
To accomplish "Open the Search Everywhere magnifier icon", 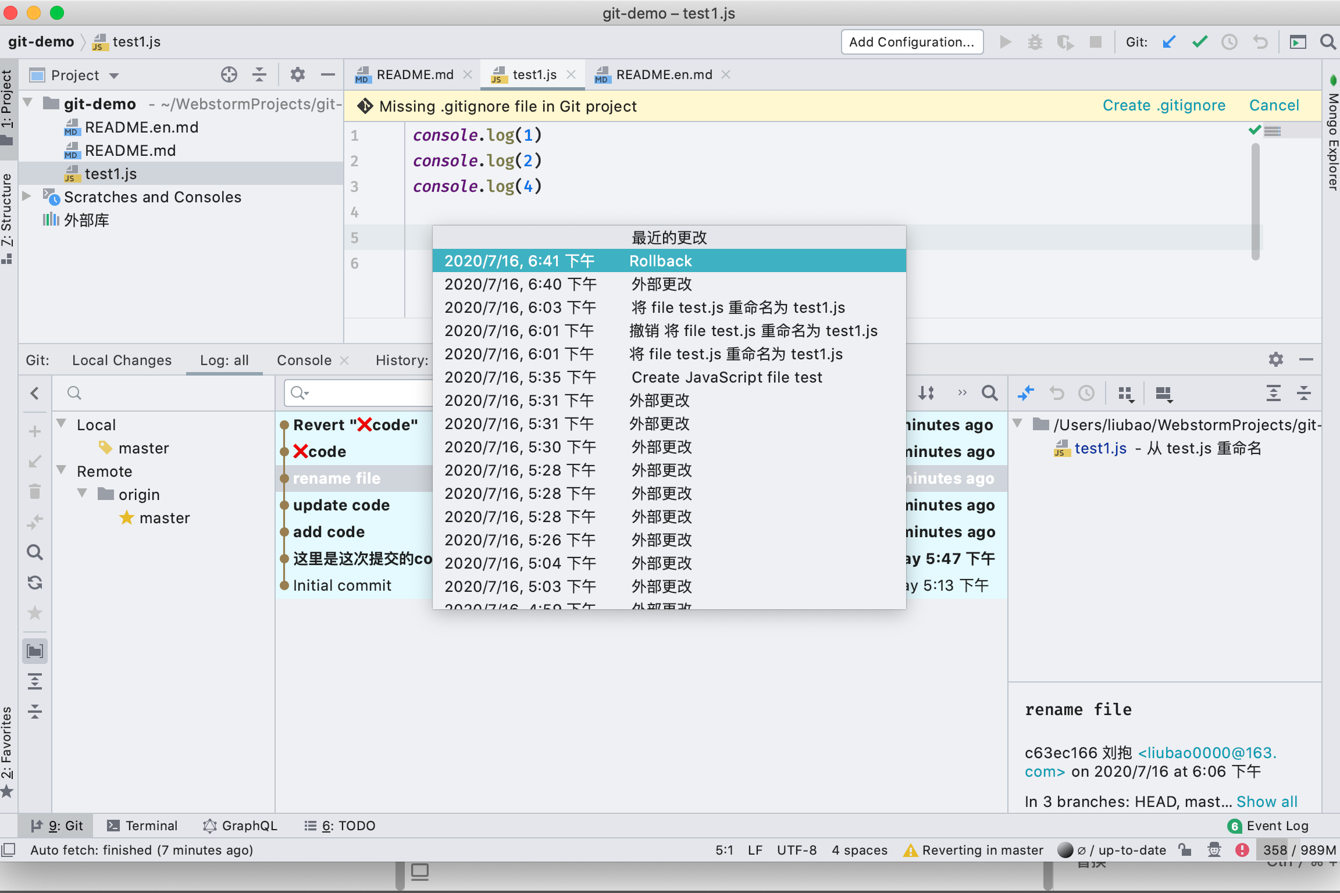I will [1328, 42].
